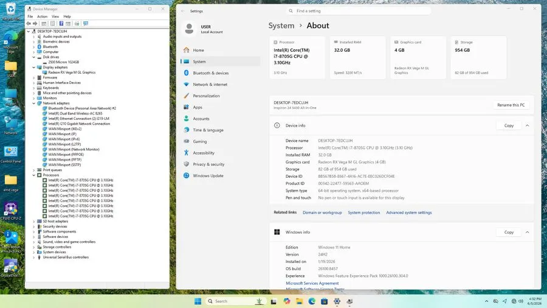Screen dimensions: 547x308
Task: Open Microsoft Edge from taskbar
Action: click(312, 301)
